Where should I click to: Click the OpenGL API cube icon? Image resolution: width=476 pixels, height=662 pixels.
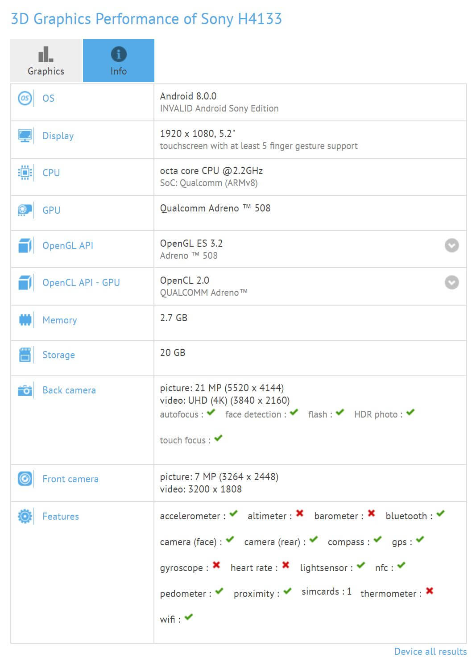(x=25, y=245)
